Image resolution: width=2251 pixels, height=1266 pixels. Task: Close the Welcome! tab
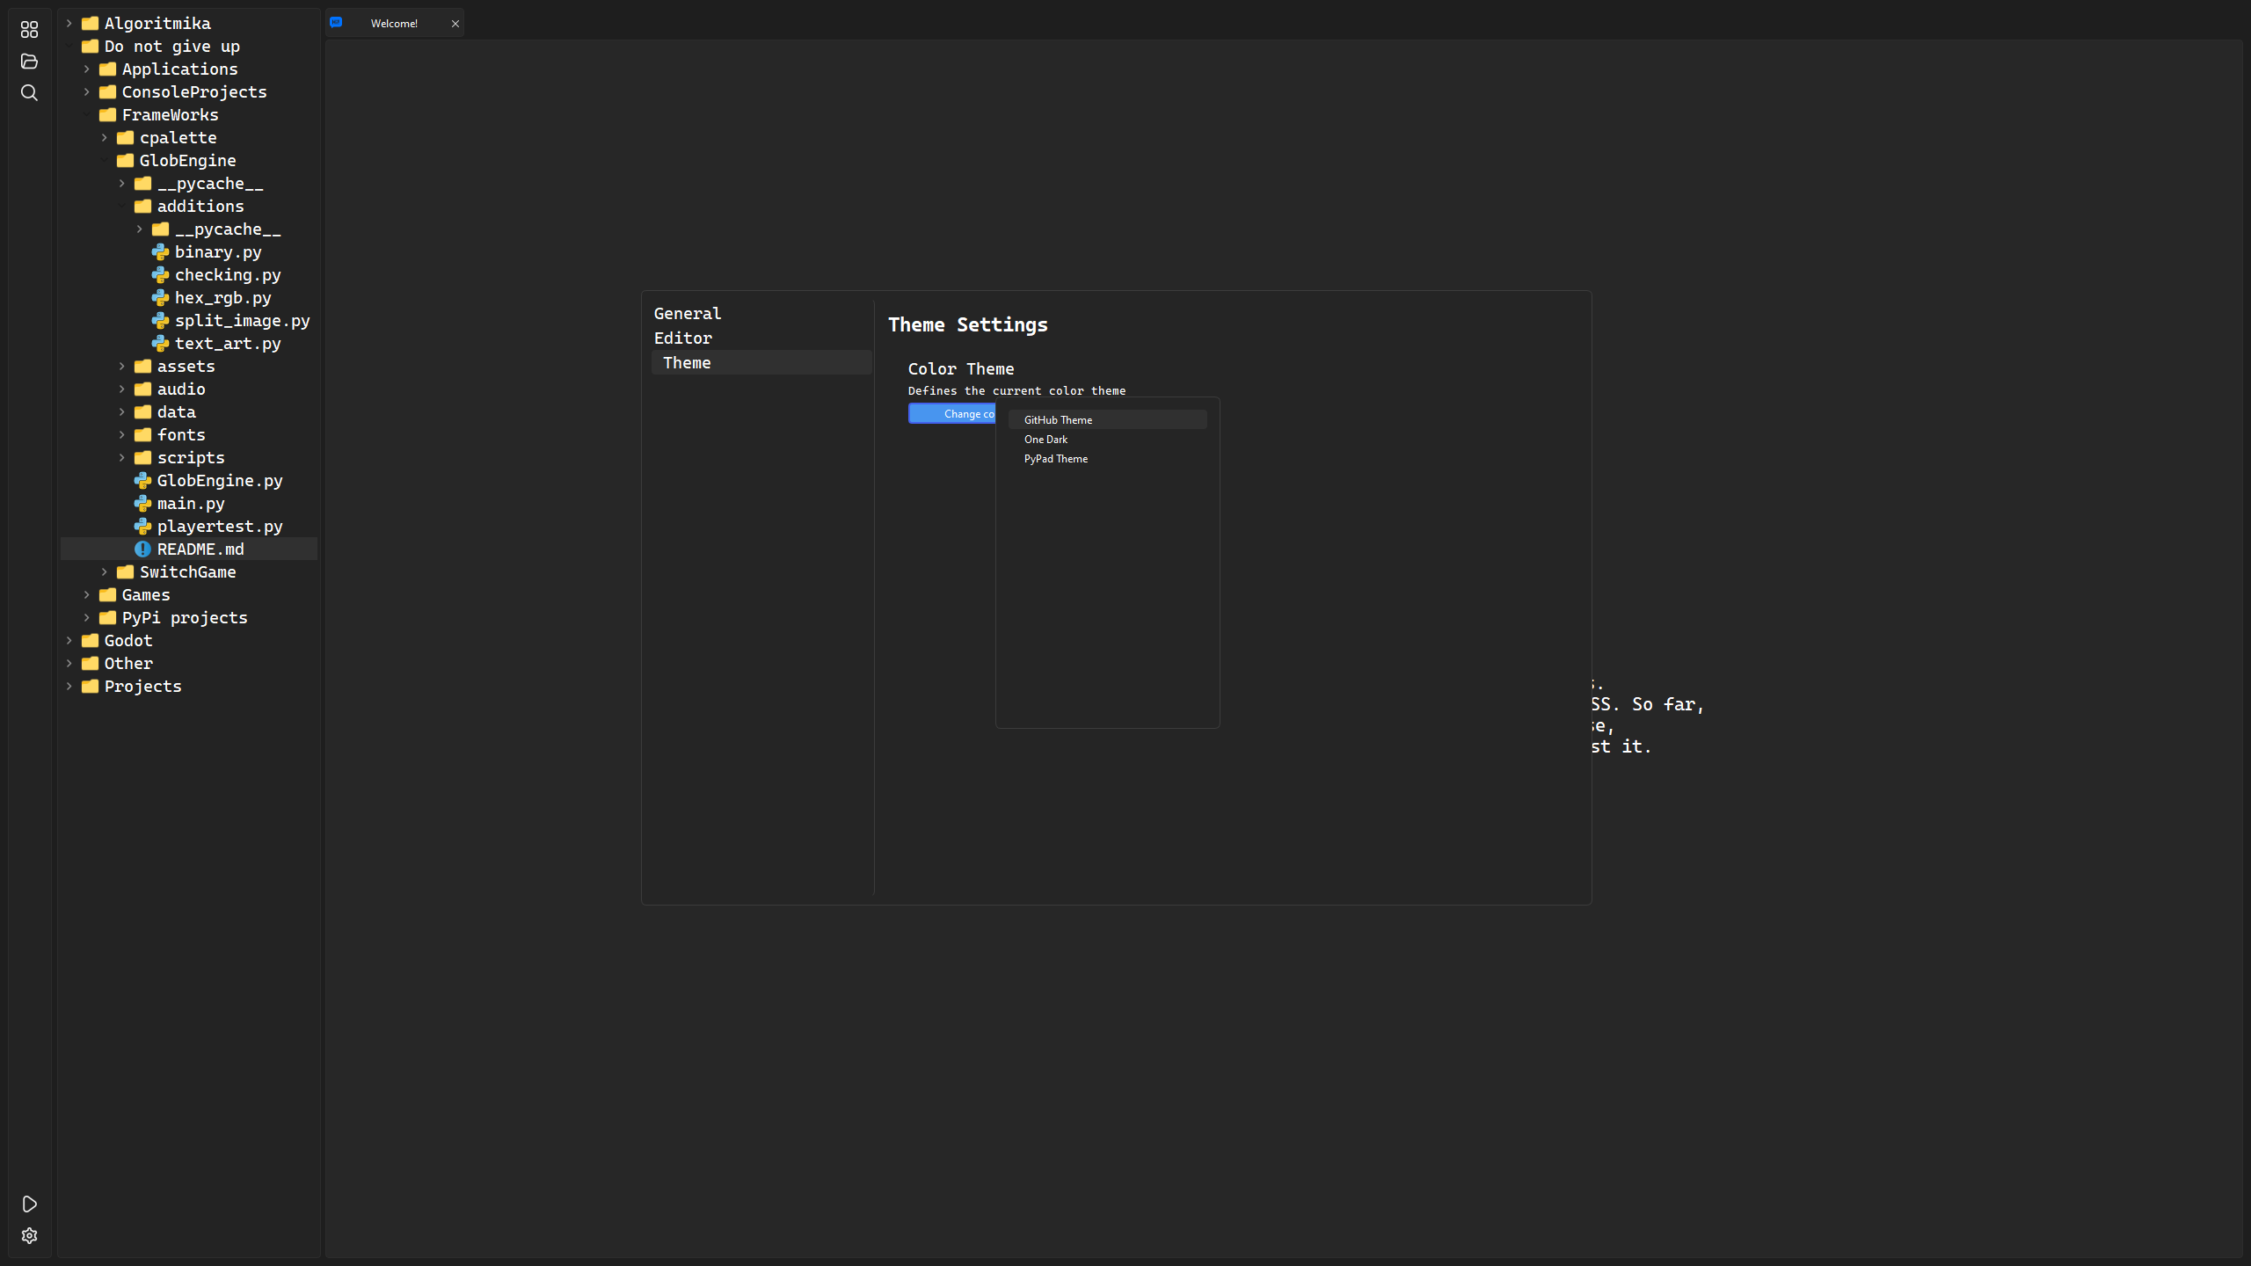(455, 24)
